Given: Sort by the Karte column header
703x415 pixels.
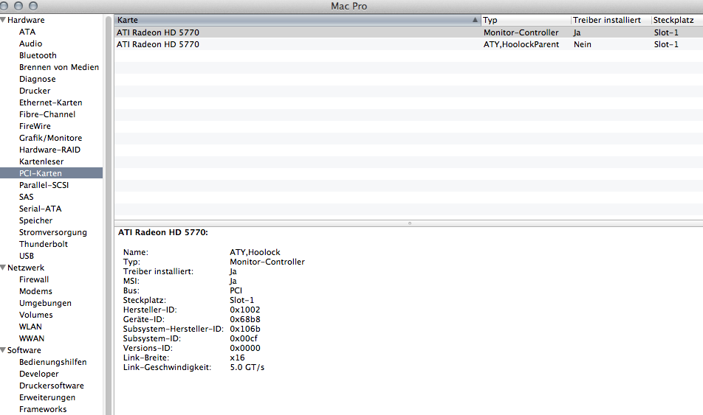Looking at the screenshot, I should coord(298,20).
